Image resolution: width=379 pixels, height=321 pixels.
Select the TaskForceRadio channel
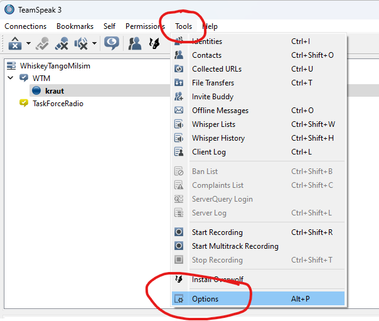(58, 104)
